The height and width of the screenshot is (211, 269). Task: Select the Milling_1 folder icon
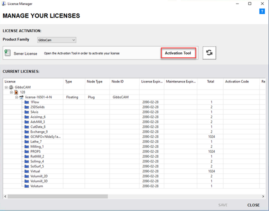[x=27, y=147]
